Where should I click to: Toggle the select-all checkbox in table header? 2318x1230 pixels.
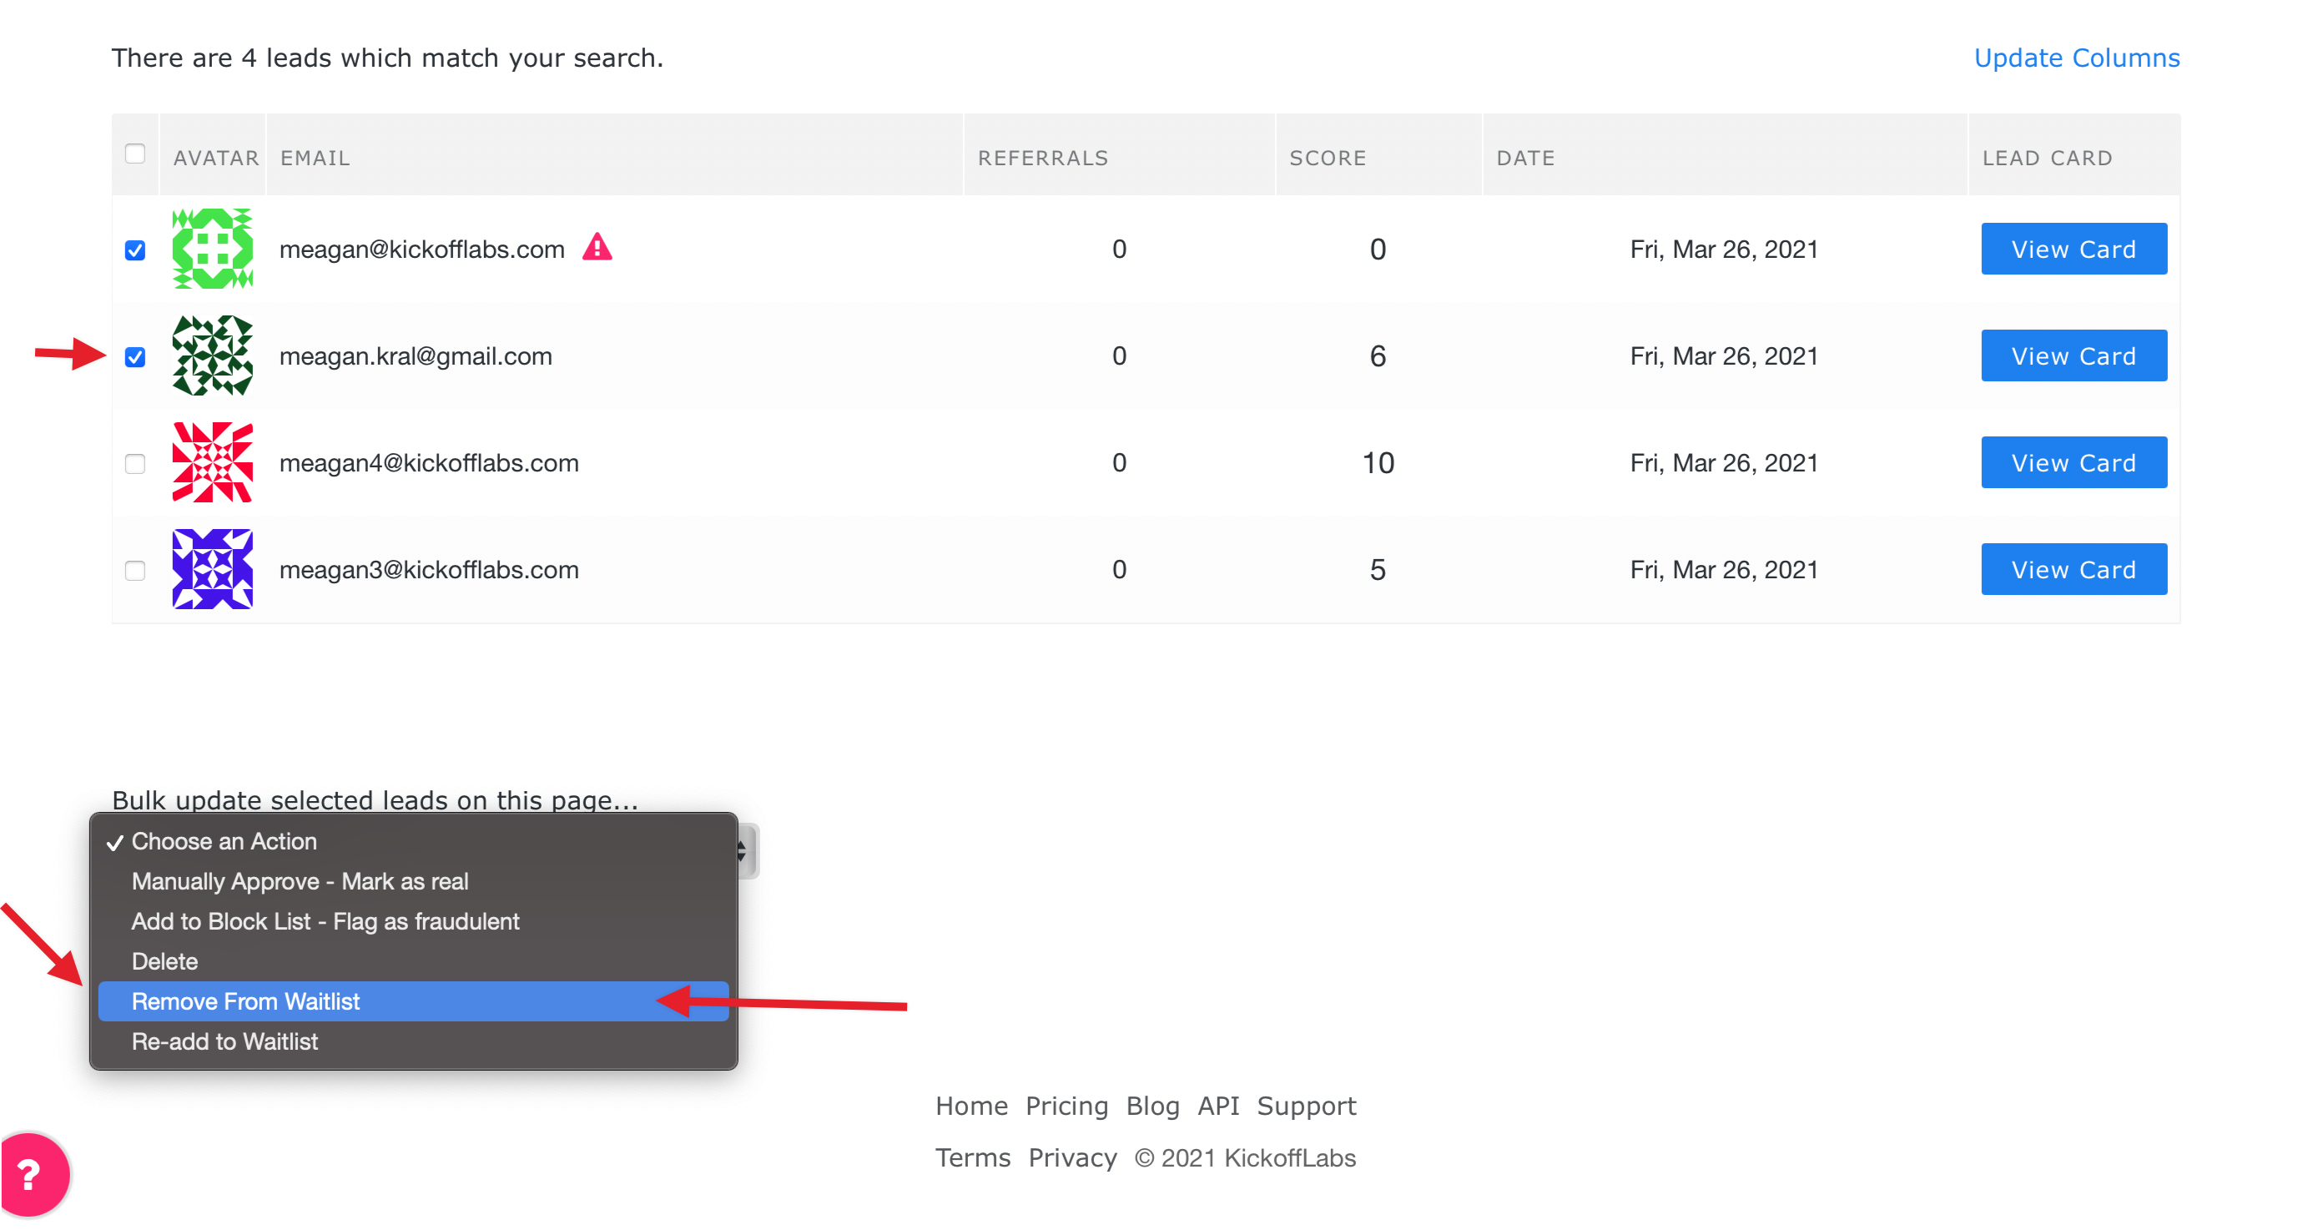[135, 154]
